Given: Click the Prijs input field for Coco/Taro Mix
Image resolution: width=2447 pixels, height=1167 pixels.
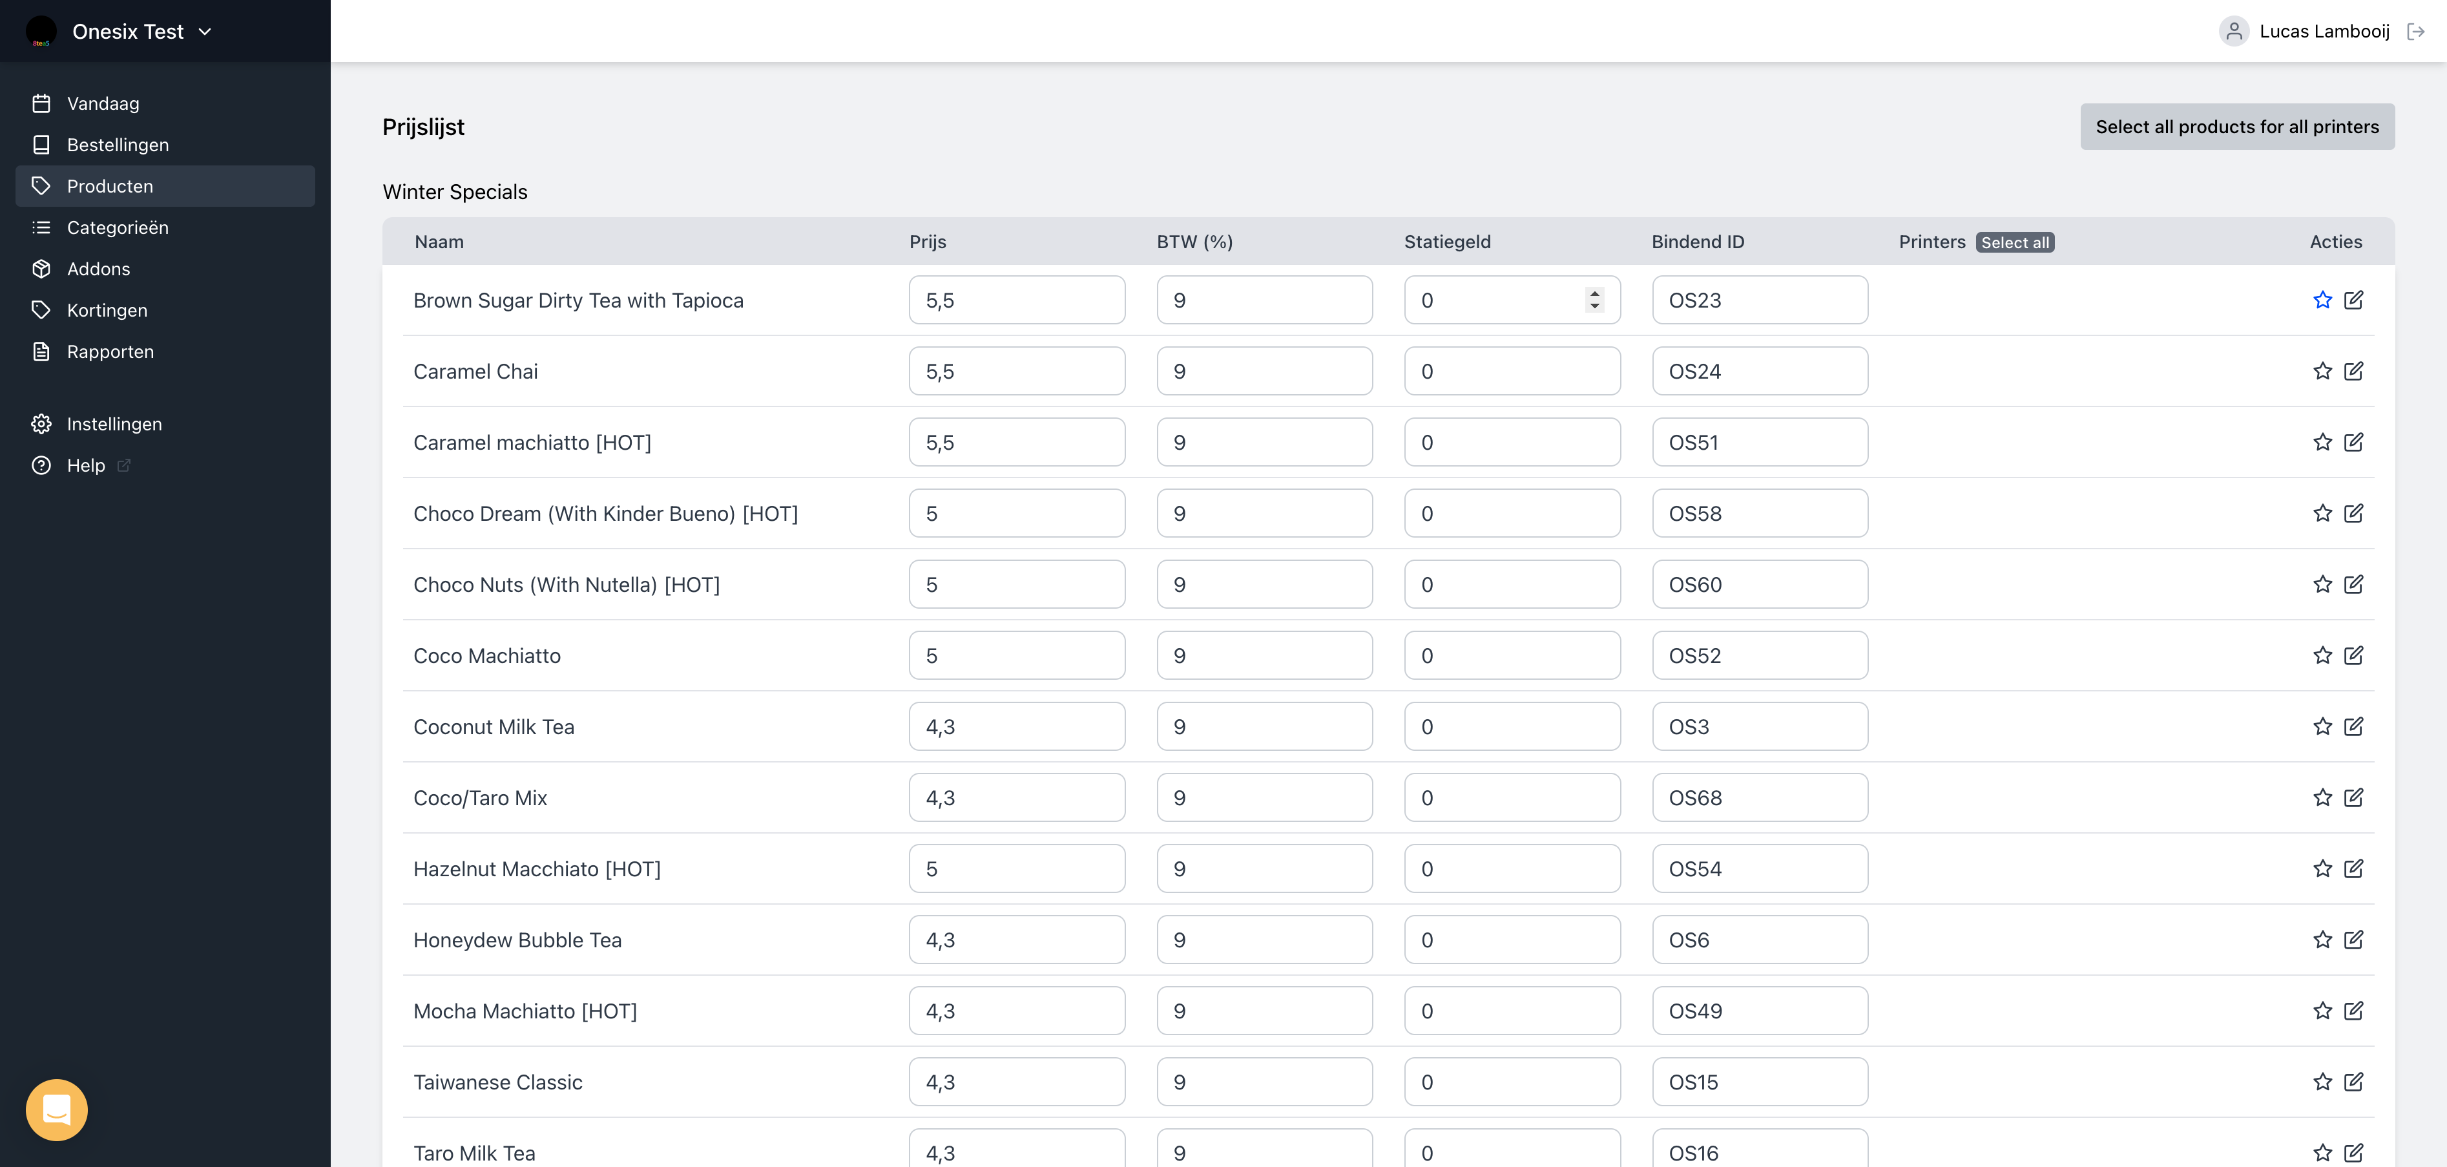Looking at the screenshot, I should [x=1017, y=797].
